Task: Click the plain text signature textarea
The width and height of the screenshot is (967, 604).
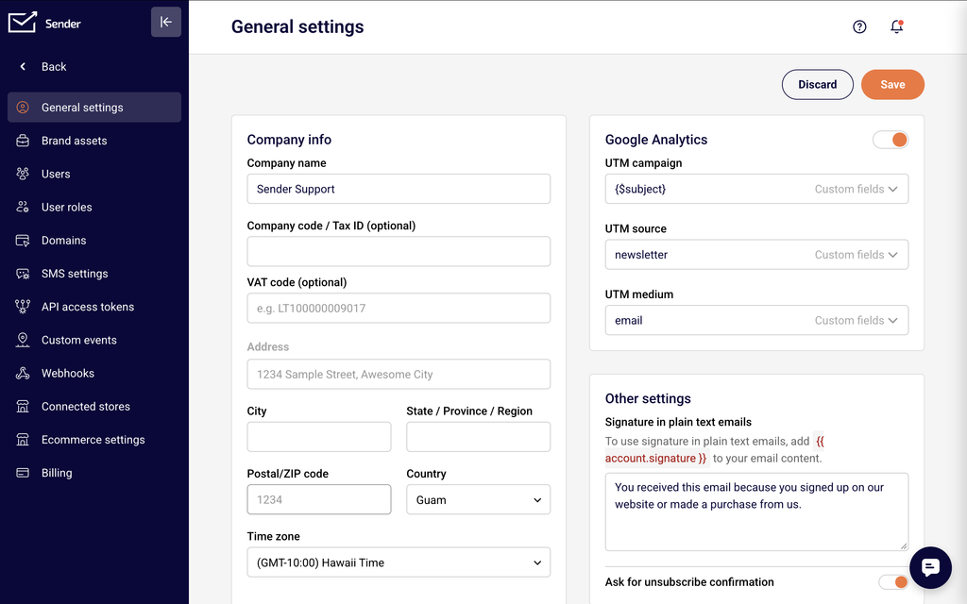Action: coord(756,512)
